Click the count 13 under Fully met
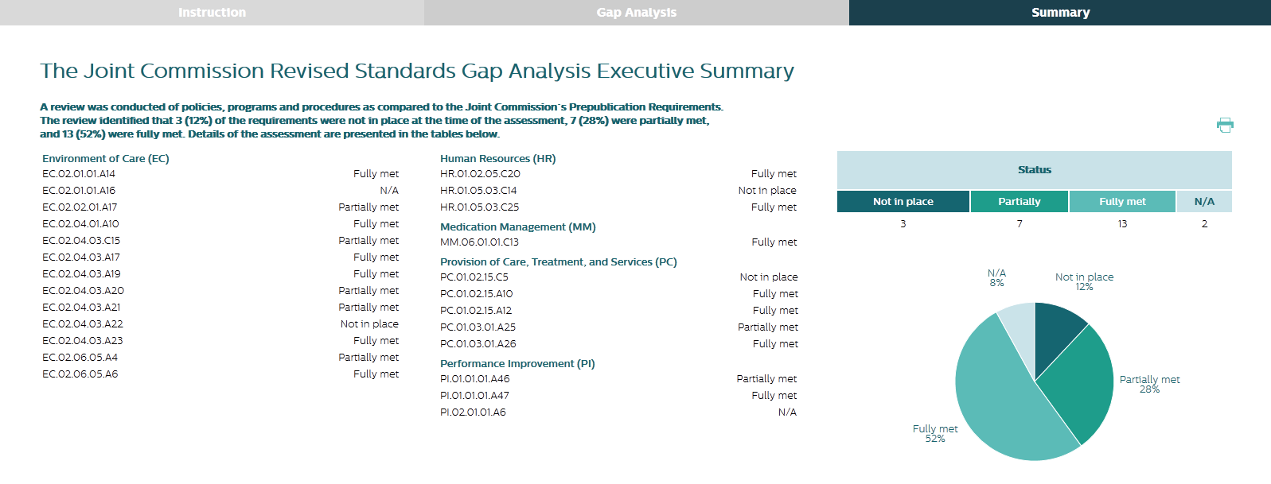 point(1122,224)
